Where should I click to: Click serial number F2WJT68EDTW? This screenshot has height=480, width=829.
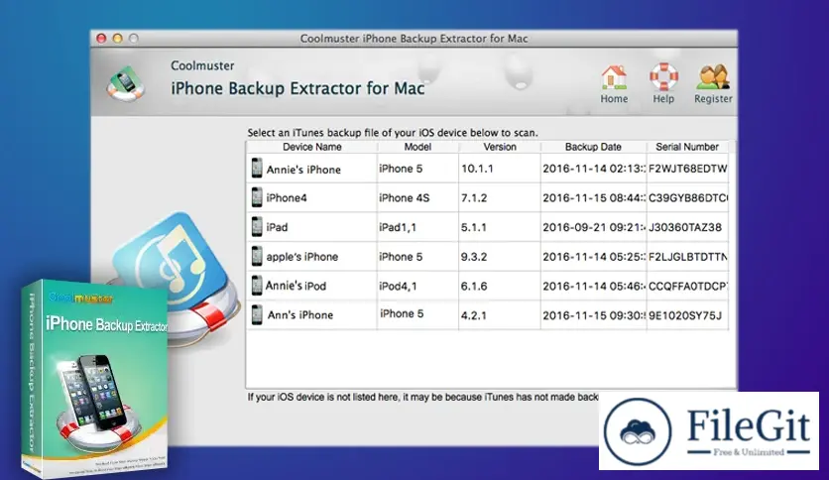tap(688, 169)
